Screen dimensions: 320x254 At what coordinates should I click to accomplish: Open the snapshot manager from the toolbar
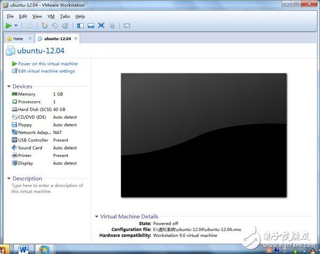pos(65,25)
